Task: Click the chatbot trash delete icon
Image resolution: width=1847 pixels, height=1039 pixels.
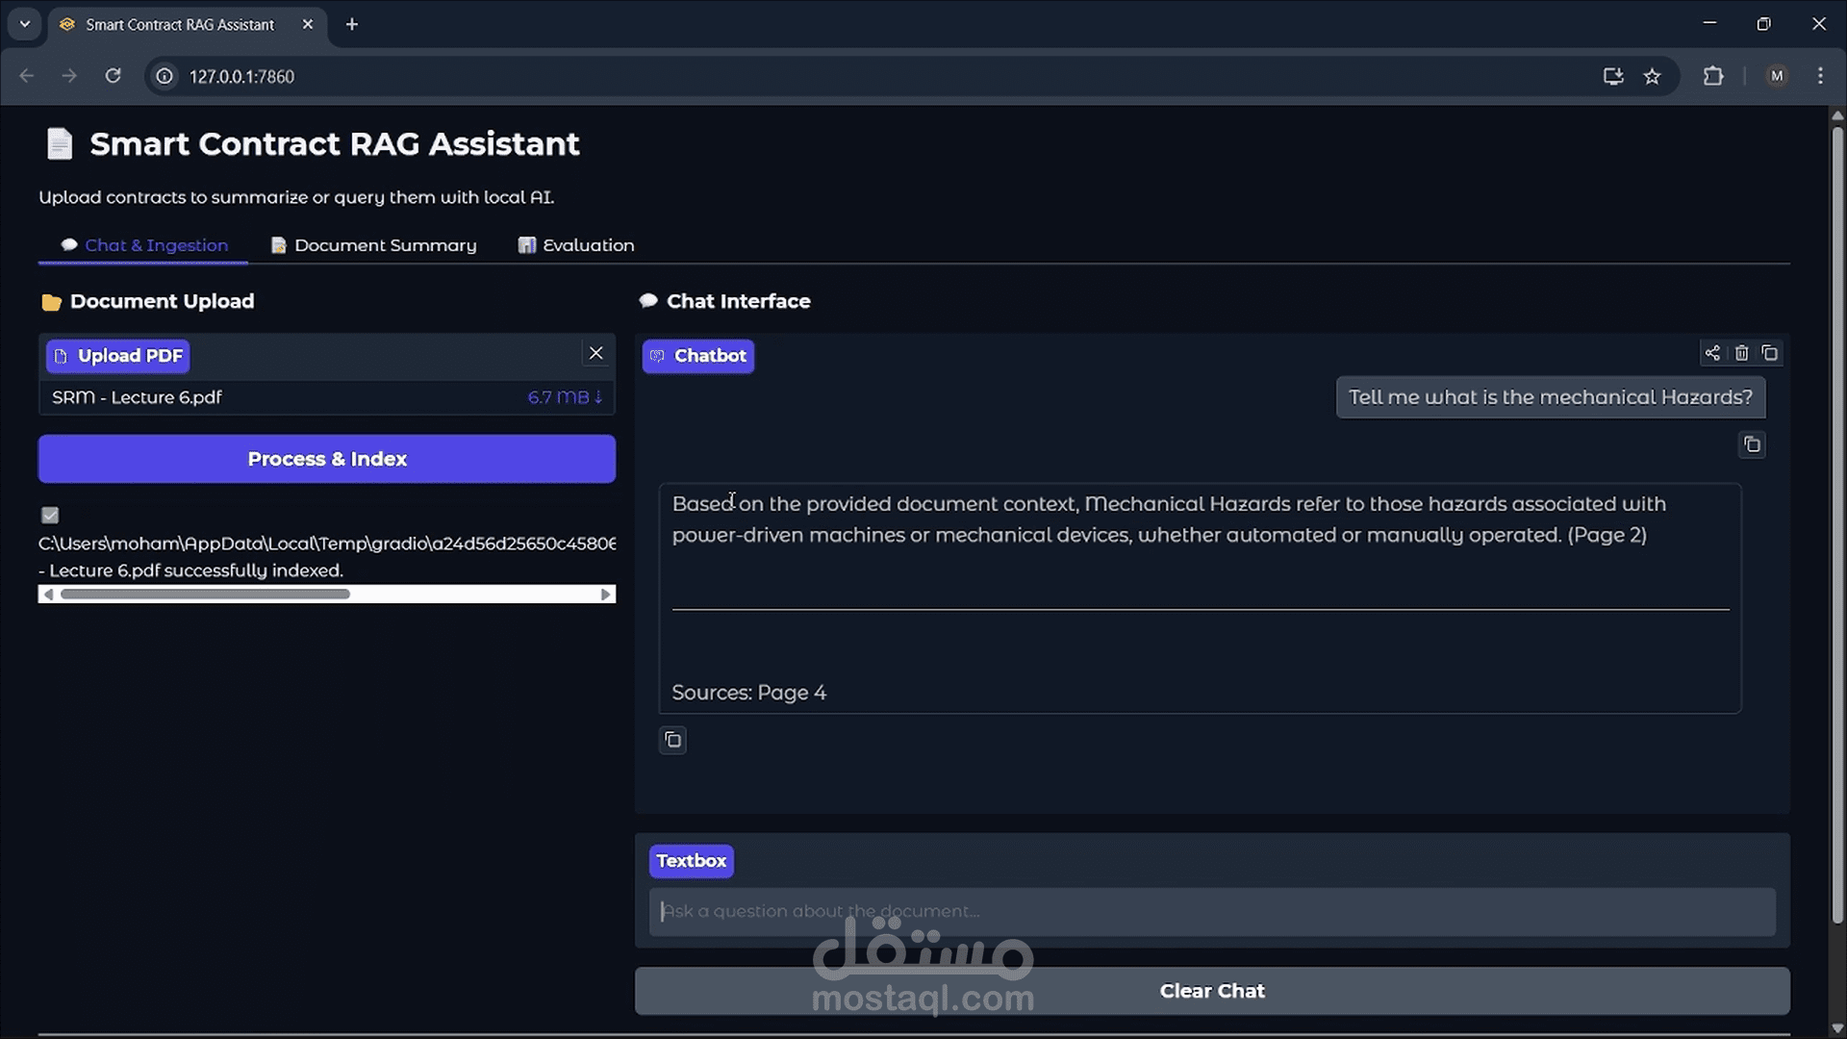Action: pyautogui.click(x=1741, y=353)
